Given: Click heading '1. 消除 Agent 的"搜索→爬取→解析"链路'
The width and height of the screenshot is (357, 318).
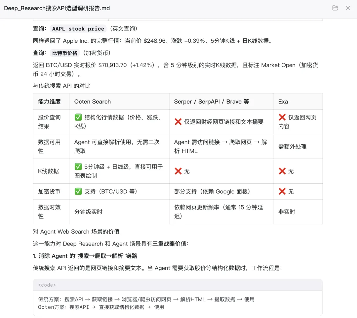Looking at the screenshot, I should coord(85,256).
